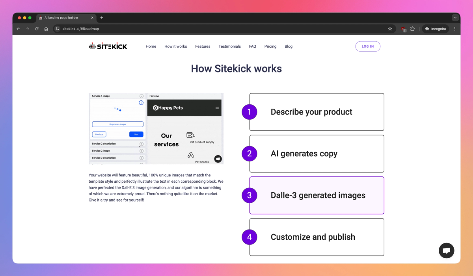
Task: Go to the Home nav link
Action: click(151, 46)
